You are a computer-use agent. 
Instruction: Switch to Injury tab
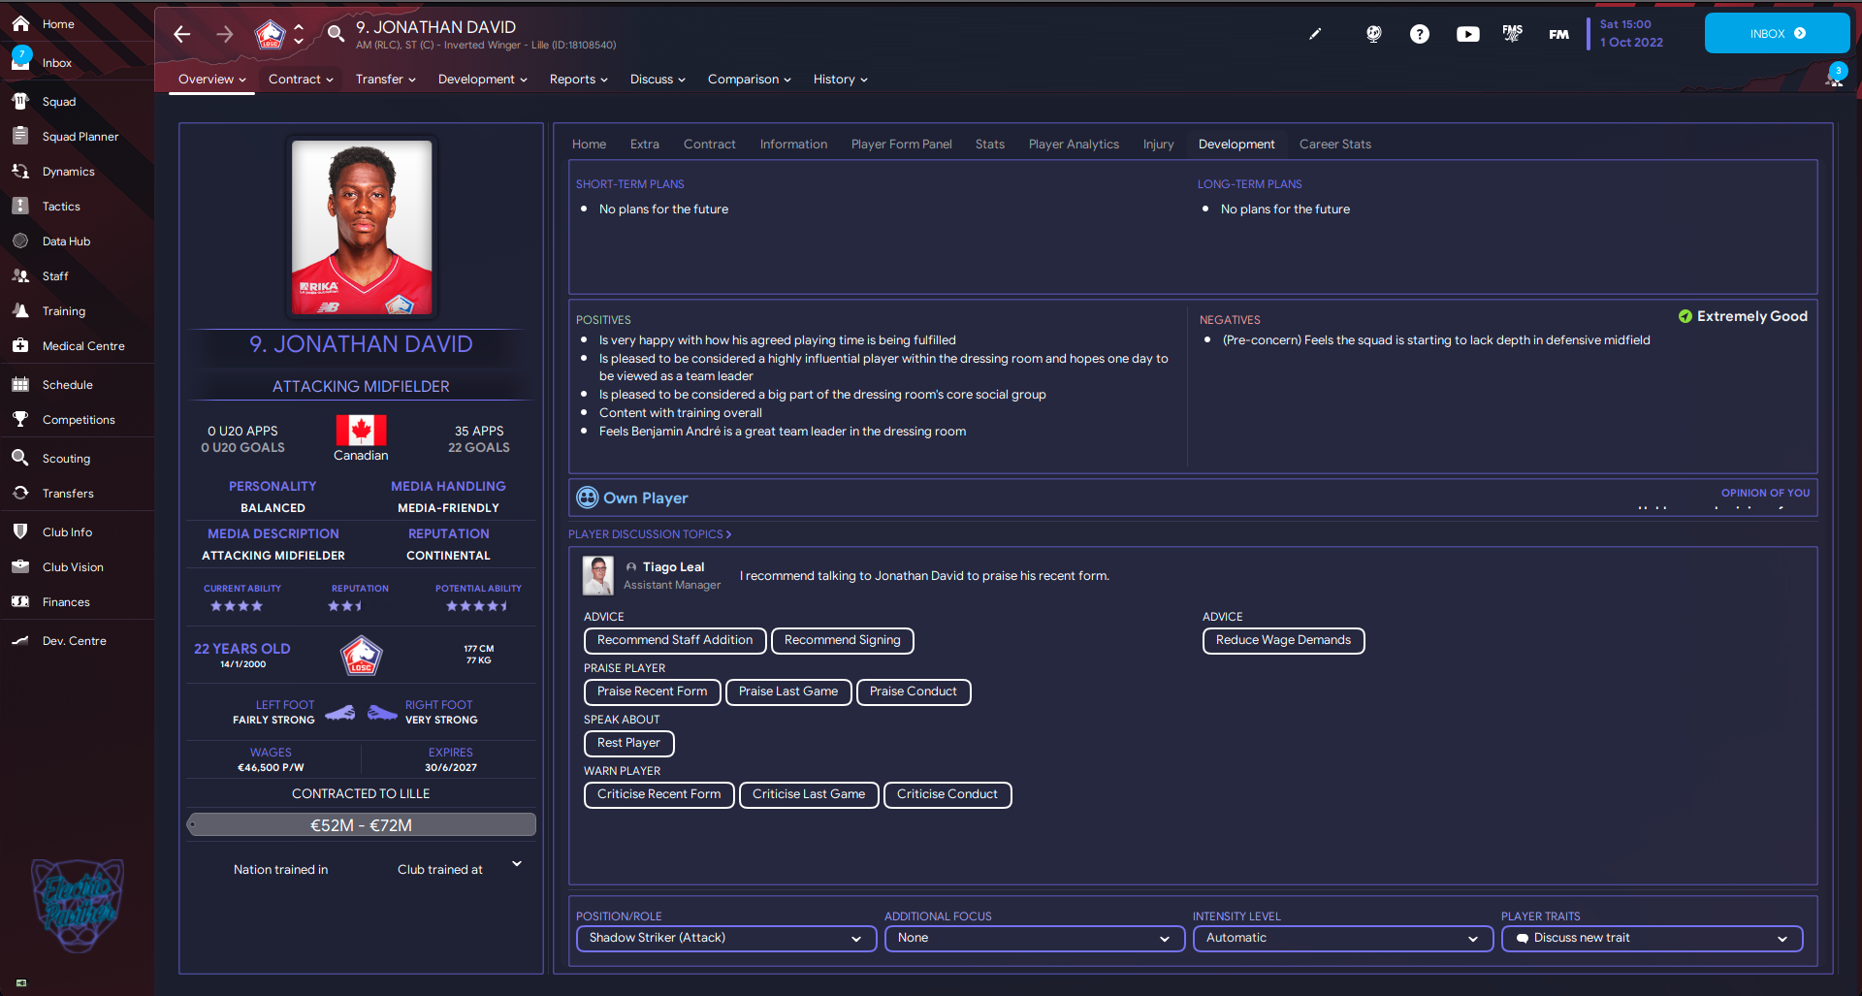tap(1158, 145)
